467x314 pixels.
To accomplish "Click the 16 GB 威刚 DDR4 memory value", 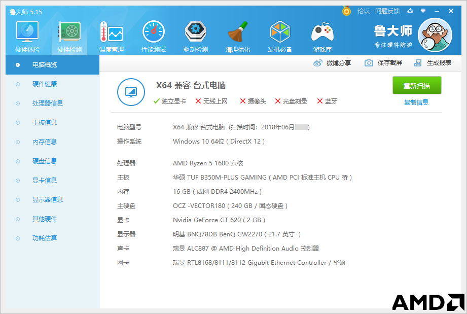I will (x=217, y=192).
